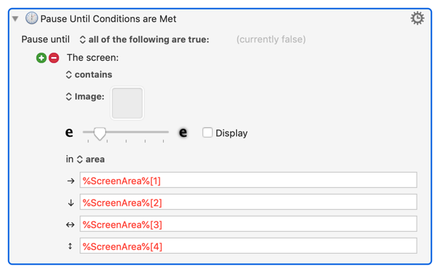Open the 'area' popup menu after 'in'
This screenshot has height=275, width=440.
tap(91, 159)
